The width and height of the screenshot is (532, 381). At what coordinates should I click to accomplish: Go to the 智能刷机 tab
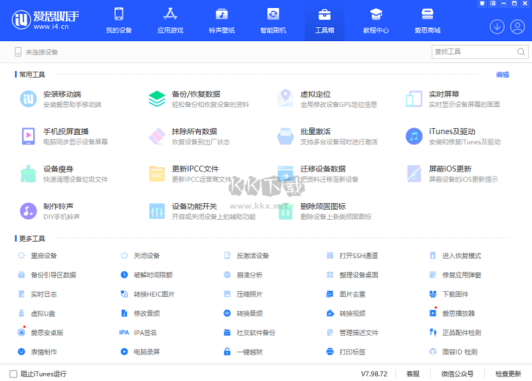(273, 20)
